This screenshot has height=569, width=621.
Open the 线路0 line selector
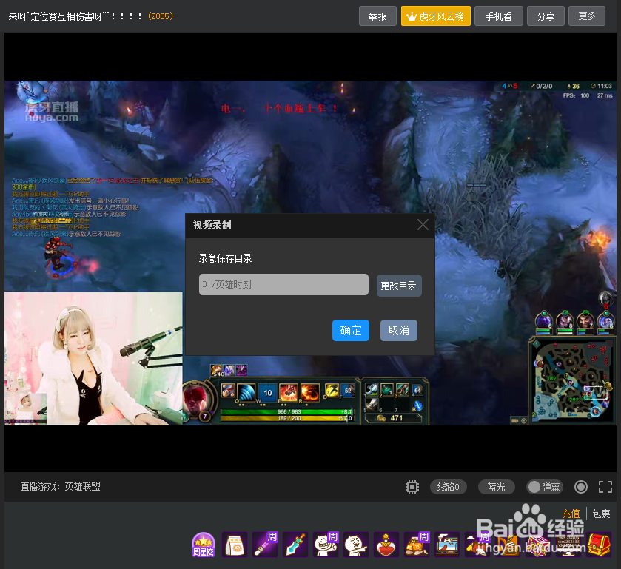pyautogui.click(x=449, y=487)
